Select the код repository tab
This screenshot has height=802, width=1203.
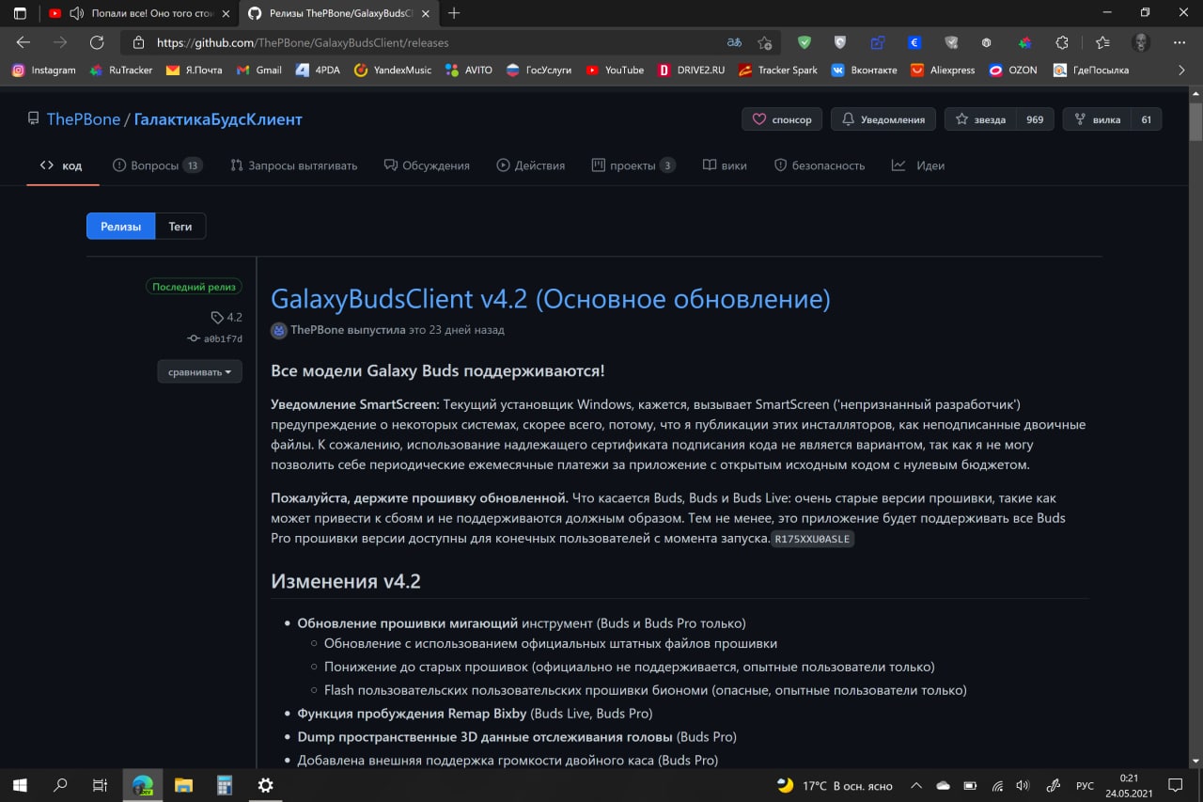[61, 165]
